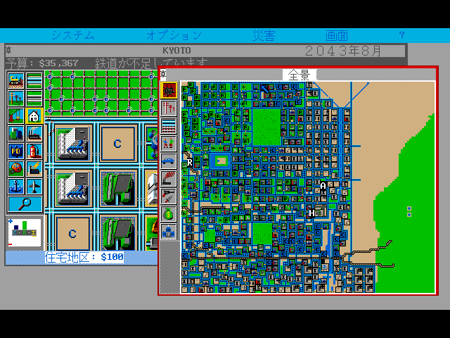
Task: Show the overall city map view
Action: click(x=169, y=91)
